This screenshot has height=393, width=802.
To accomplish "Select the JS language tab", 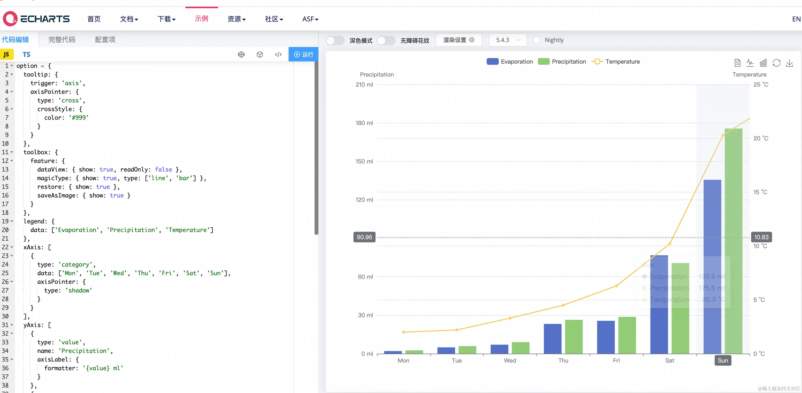I will pos(7,54).
